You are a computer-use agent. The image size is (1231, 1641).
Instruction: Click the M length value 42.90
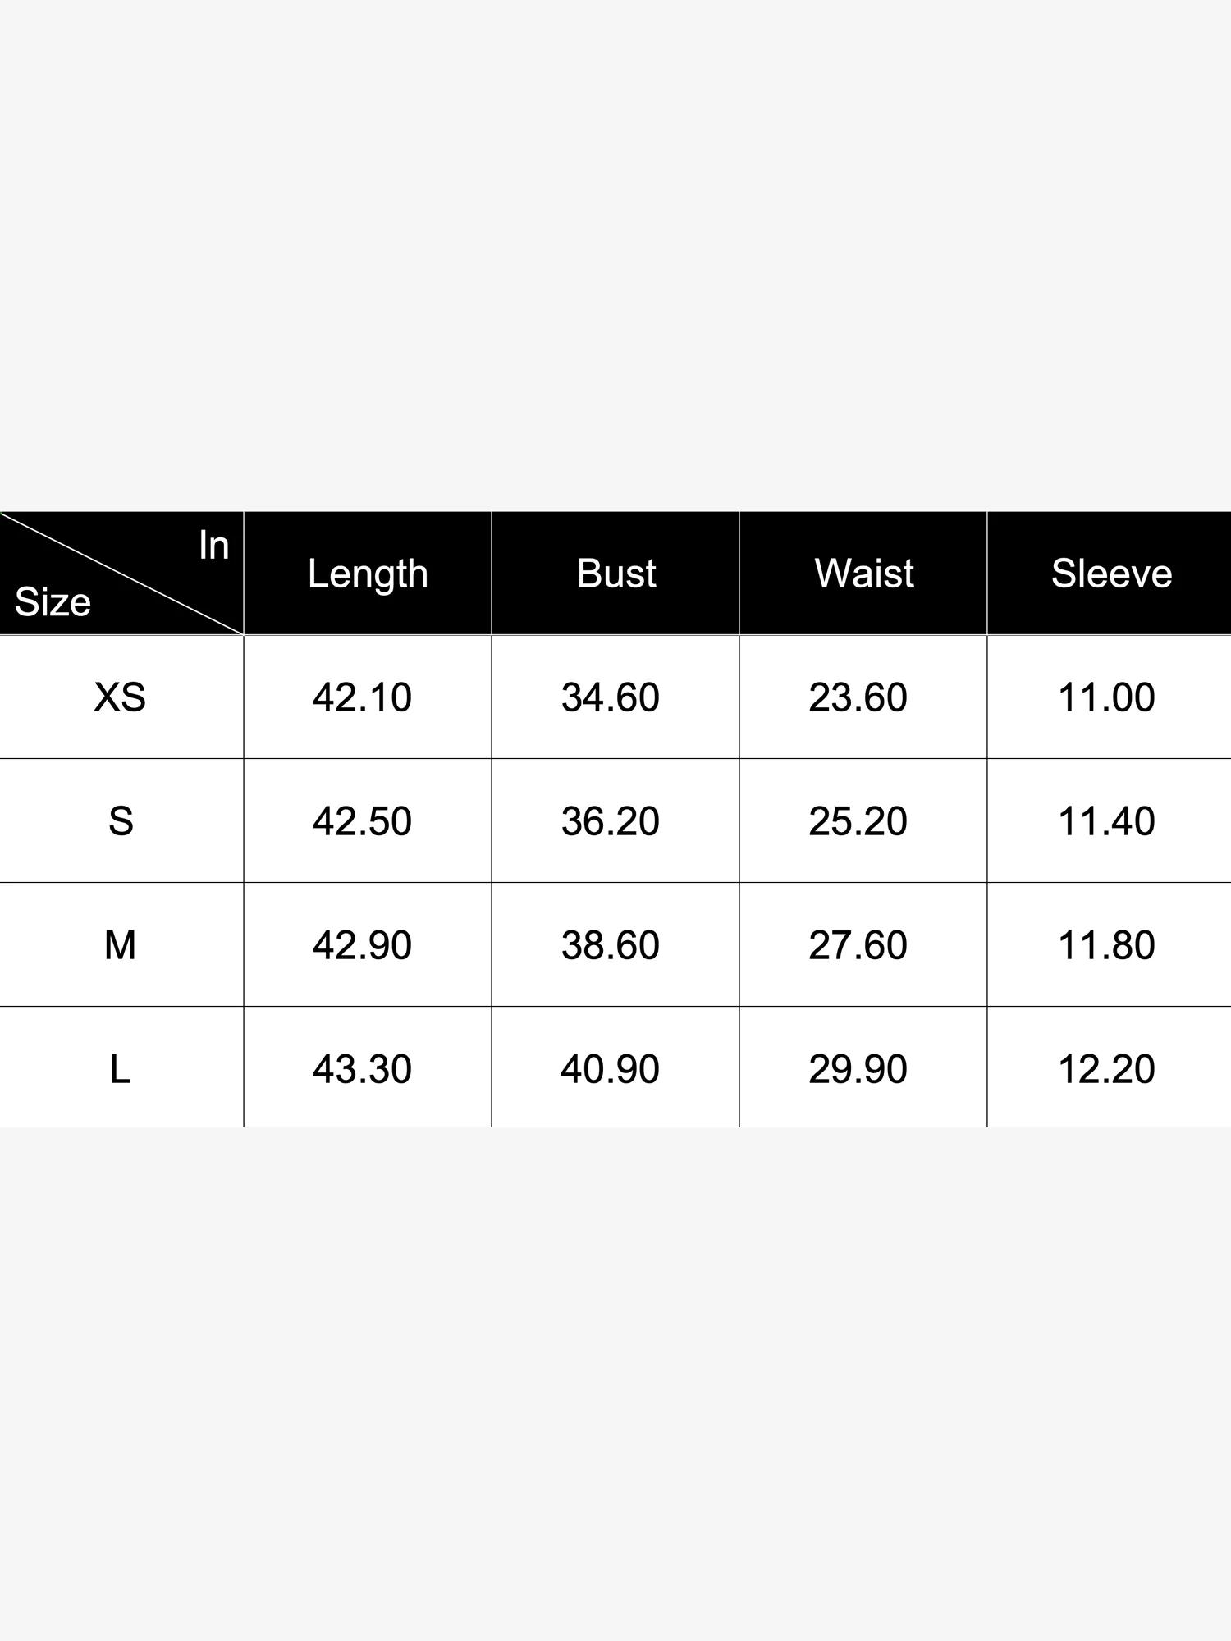click(362, 945)
